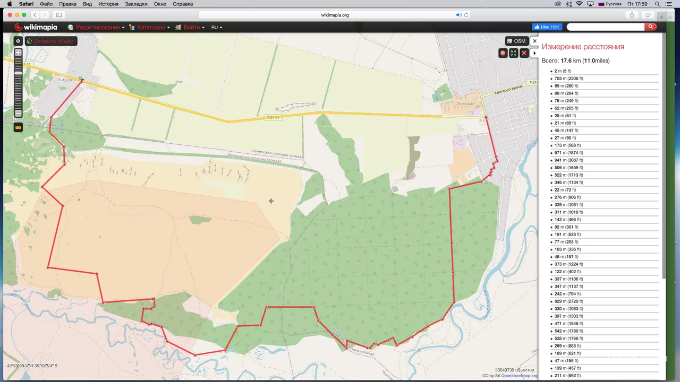
Task: Open a new tab with plus button
Action: click(662, 17)
